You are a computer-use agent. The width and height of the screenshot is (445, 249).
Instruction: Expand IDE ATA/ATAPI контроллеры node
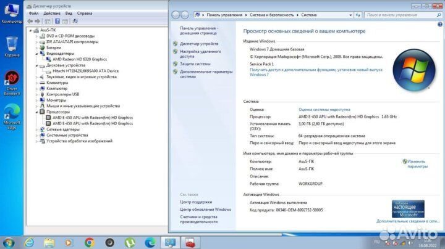[36, 42]
